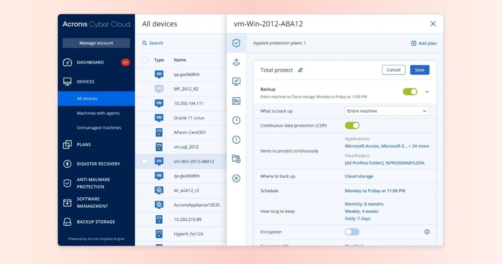Open the Disaster Recovery menu
The width and height of the screenshot is (502, 264).
point(98,164)
